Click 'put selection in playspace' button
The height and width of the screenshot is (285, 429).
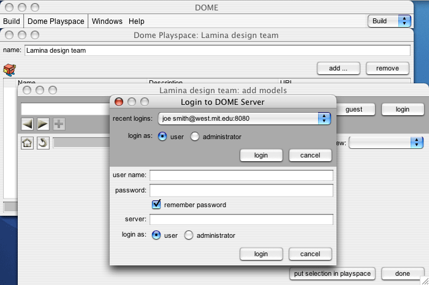pos(332,274)
